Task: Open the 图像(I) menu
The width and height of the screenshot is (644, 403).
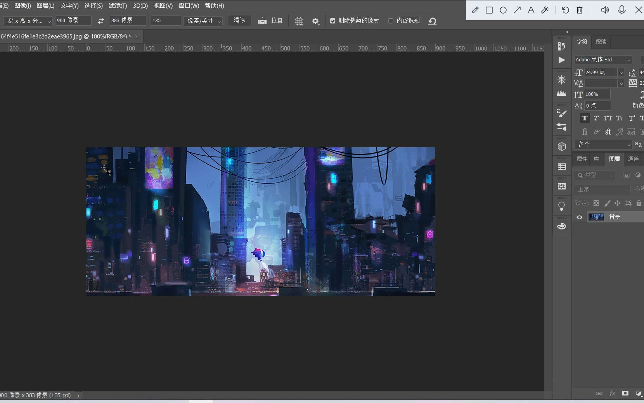Action: (23, 6)
